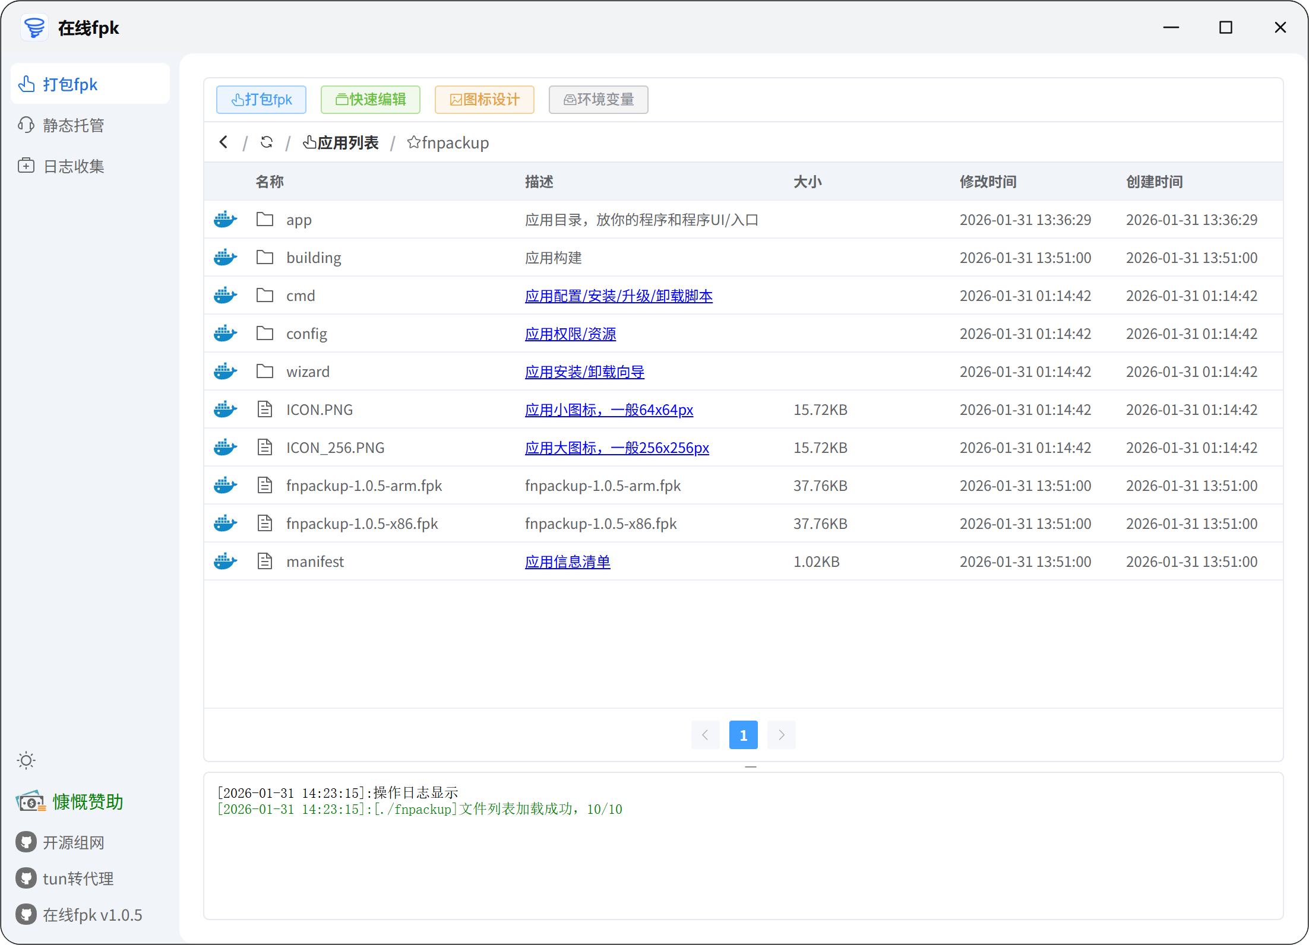Viewport: 1309px width, 945px height.
Task: Click the ICON.PNG file icon
Action: 265,410
